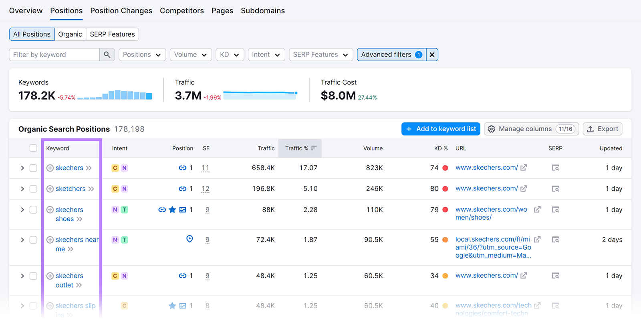Toggle the select-all checkbox in table header
641x322 pixels.
(x=33, y=148)
